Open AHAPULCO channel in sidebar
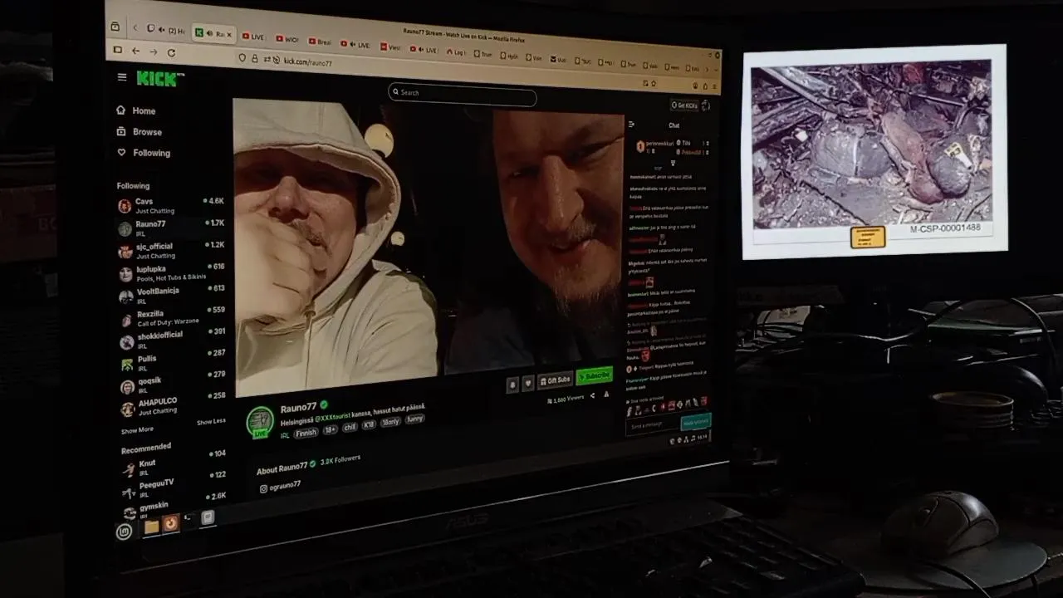The image size is (1063, 598). point(171,407)
